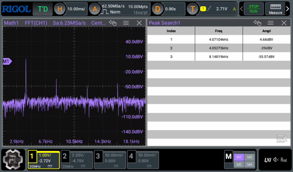Toggle the STOP/RUN acquisition button
The height and width of the screenshot is (172, 293).
[x=253, y=9]
